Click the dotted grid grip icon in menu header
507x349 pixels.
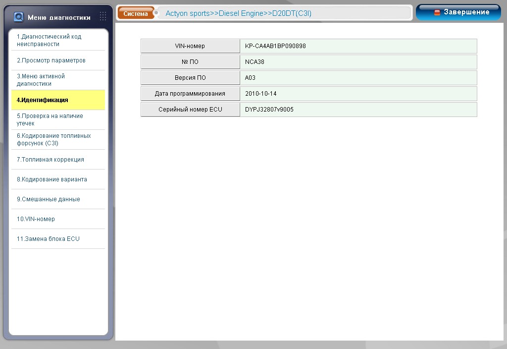tap(103, 16)
